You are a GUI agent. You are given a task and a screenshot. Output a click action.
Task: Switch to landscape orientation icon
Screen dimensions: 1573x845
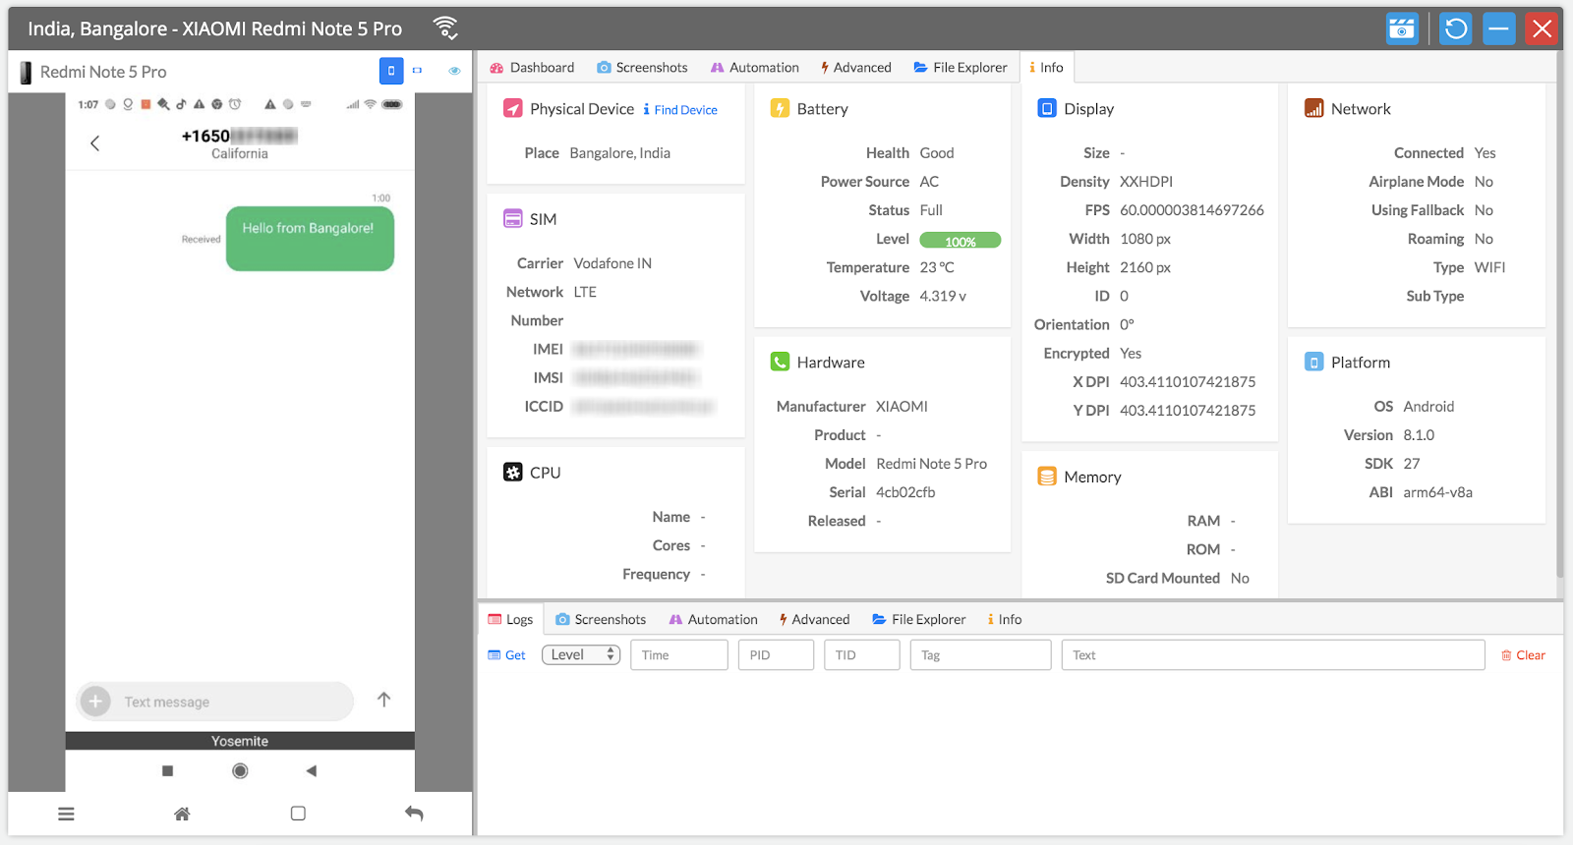[417, 71]
